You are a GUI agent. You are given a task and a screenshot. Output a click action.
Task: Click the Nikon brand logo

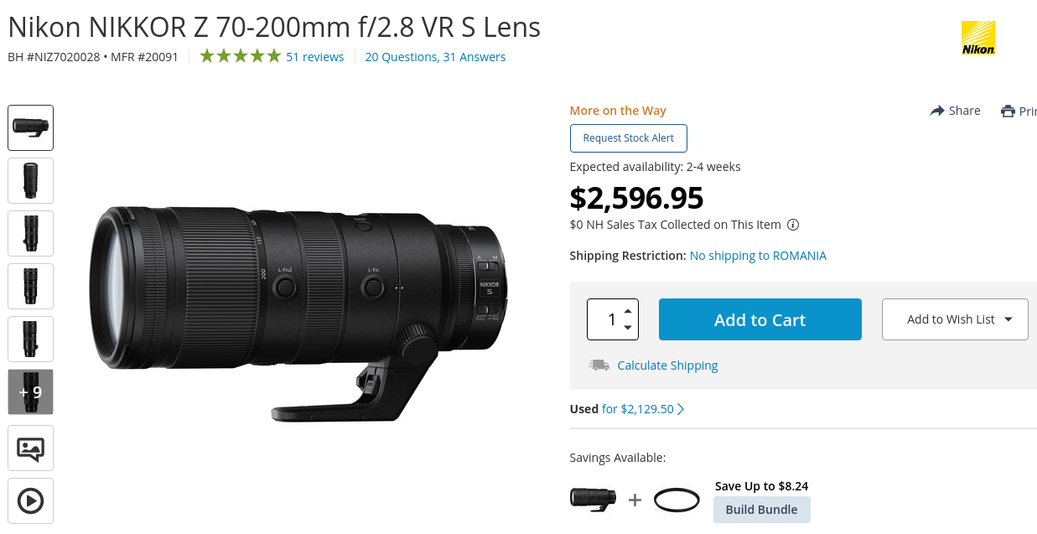click(x=977, y=39)
